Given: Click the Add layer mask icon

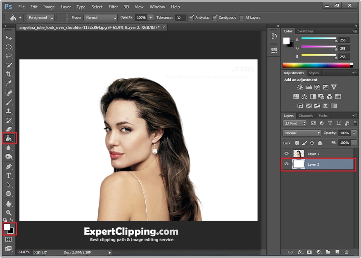Looking at the screenshot, I should pyautogui.click(x=309, y=252).
